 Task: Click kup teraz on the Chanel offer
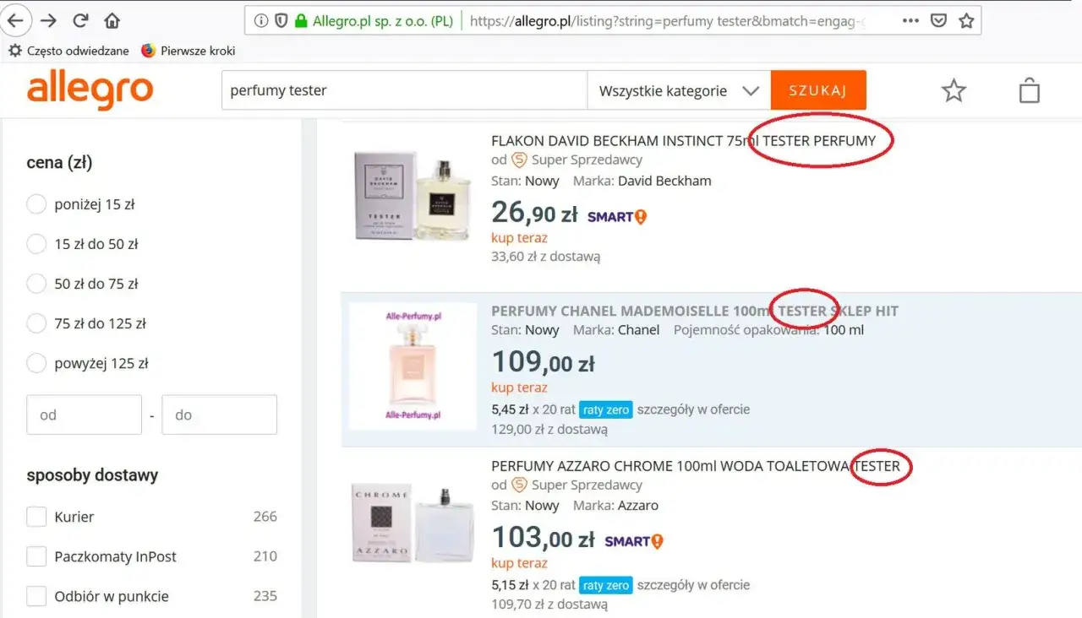519,387
